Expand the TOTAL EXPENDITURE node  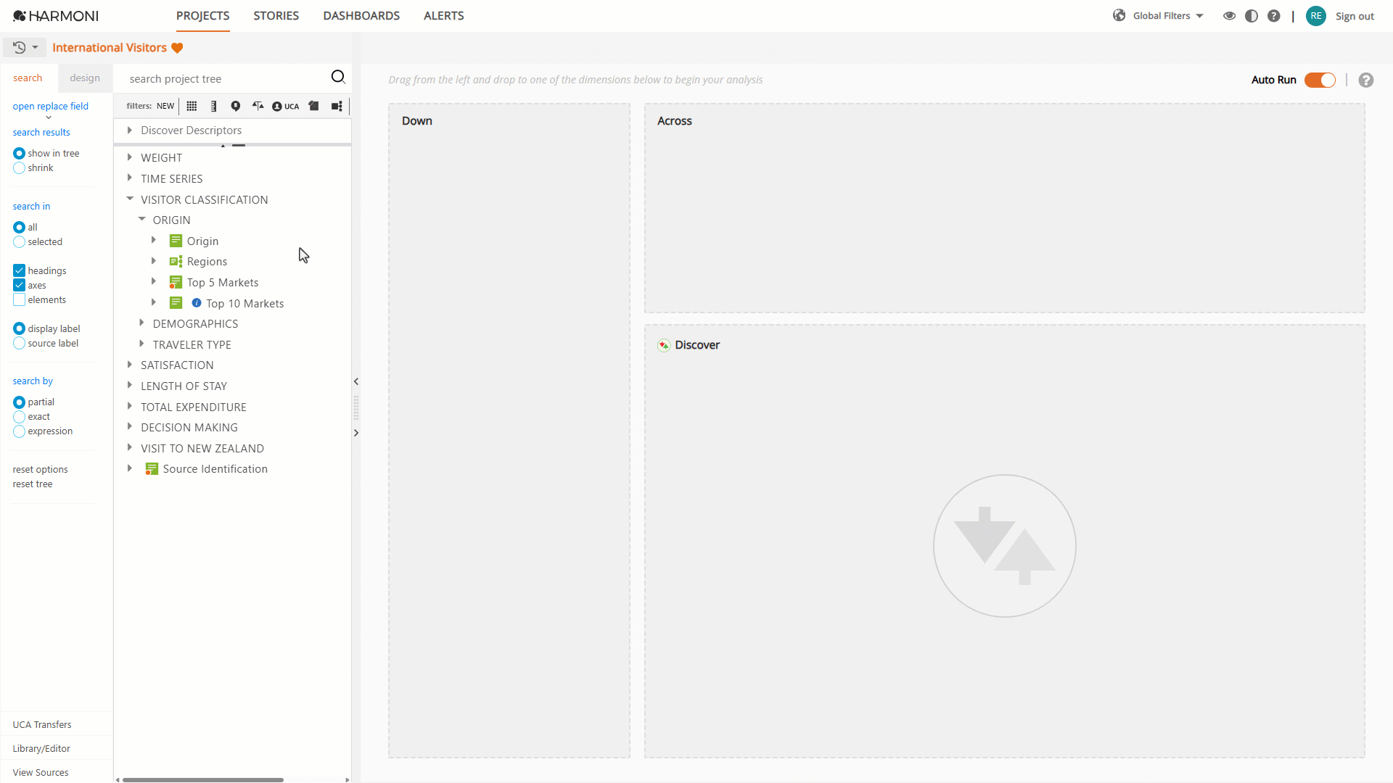[x=130, y=406]
